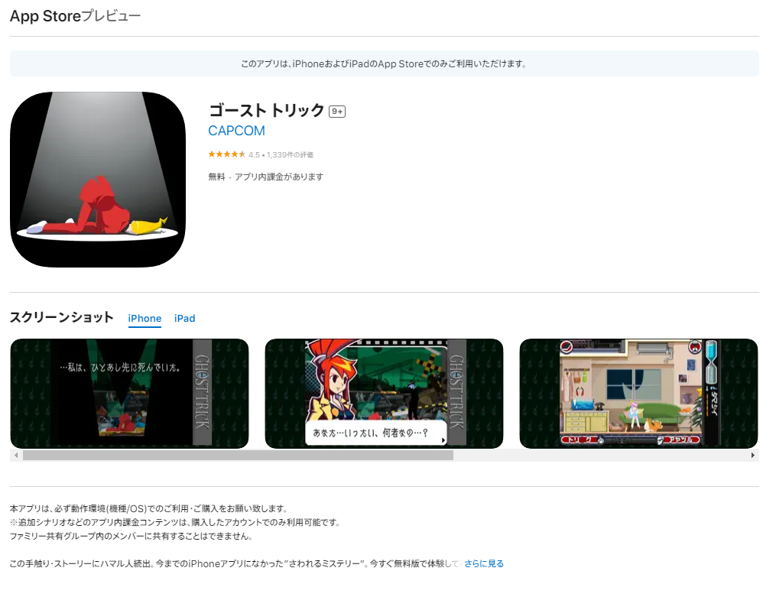
Task: Click the 9+ age rating badge
Action: pyautogui.click(x=337, y=112)
